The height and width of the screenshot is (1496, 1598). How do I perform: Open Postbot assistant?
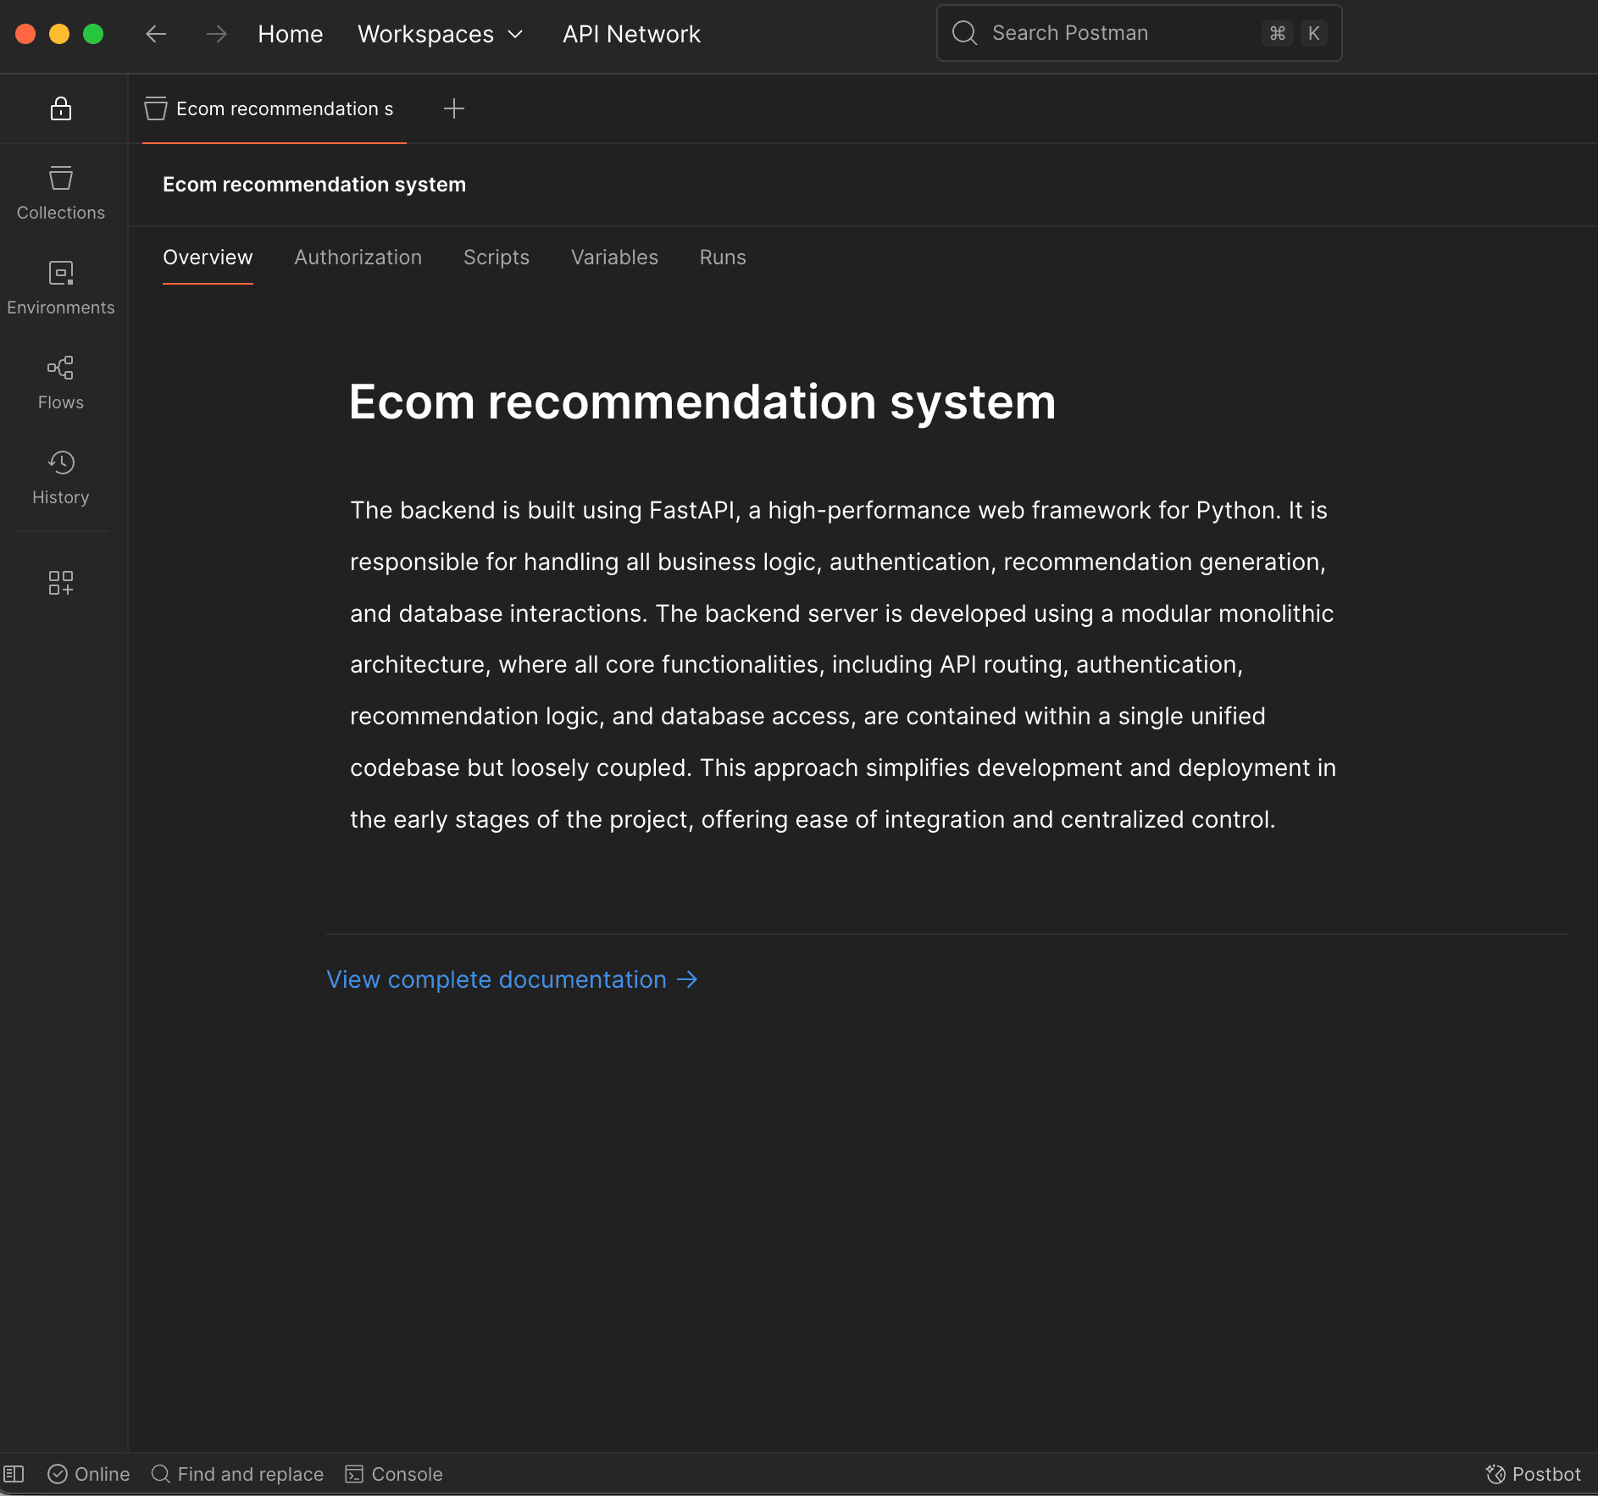[1534, 1474]
